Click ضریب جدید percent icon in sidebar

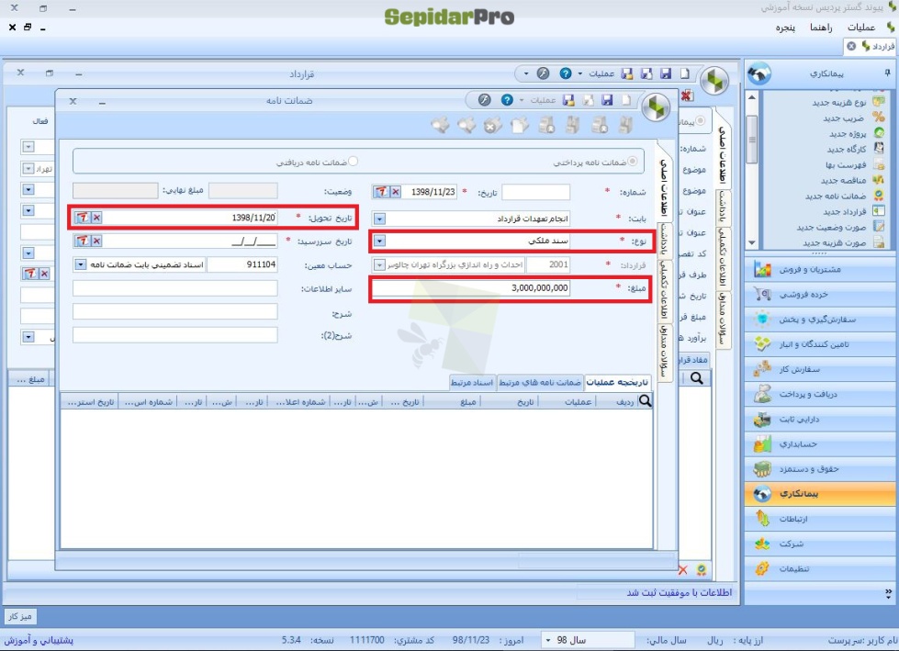(x=879, y=117)
